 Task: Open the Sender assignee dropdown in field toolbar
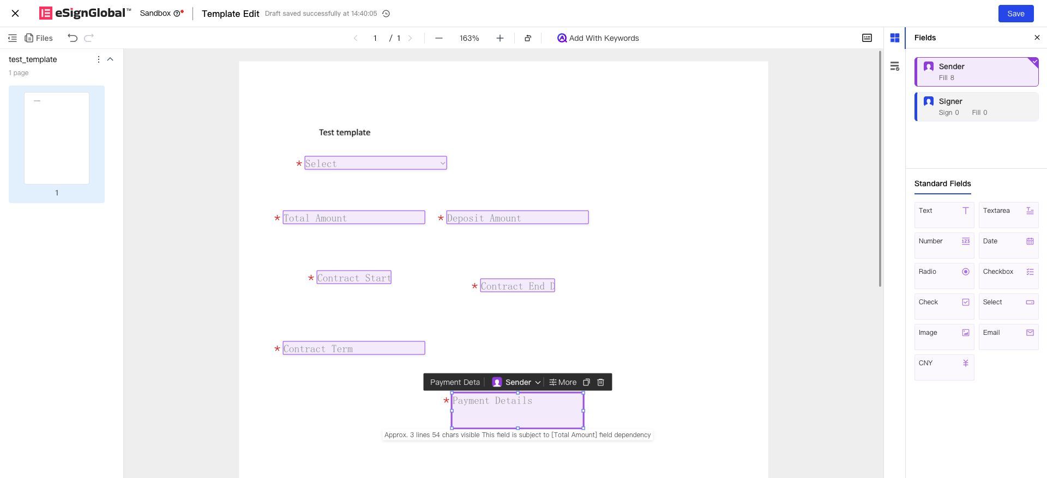pyautogui.click(x=516, y=382)
